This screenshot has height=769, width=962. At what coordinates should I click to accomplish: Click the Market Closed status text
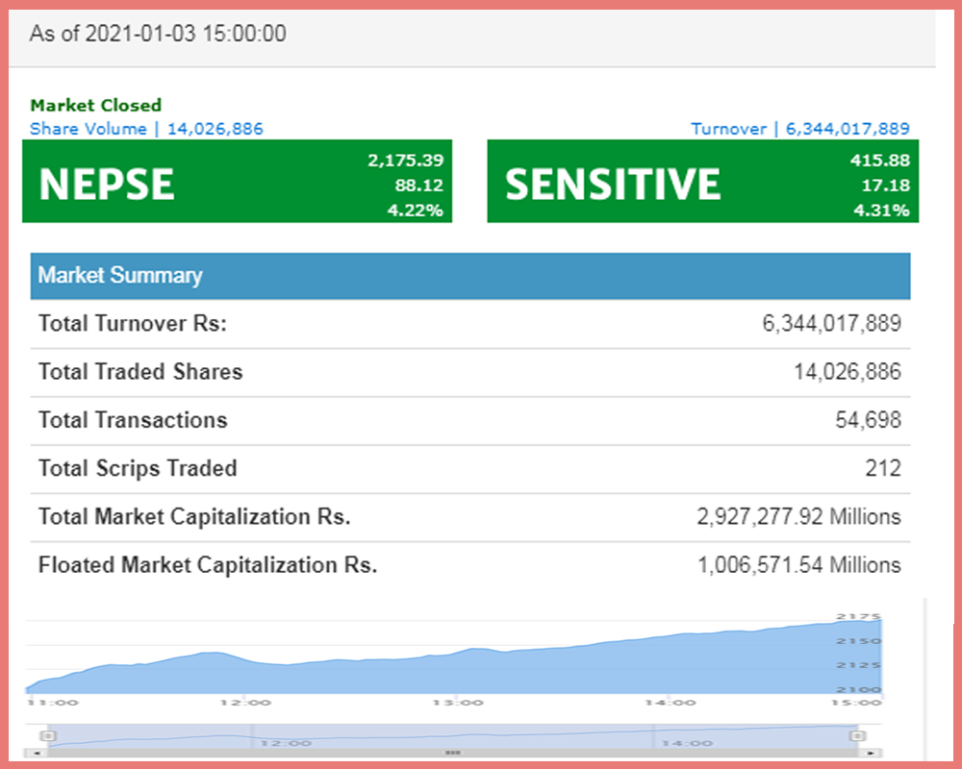pyautogui.click(x=95, y=106)
